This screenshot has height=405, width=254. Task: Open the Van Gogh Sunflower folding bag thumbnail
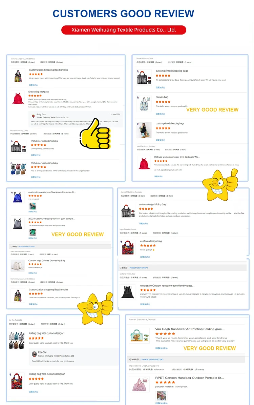(x=140, y=335)
